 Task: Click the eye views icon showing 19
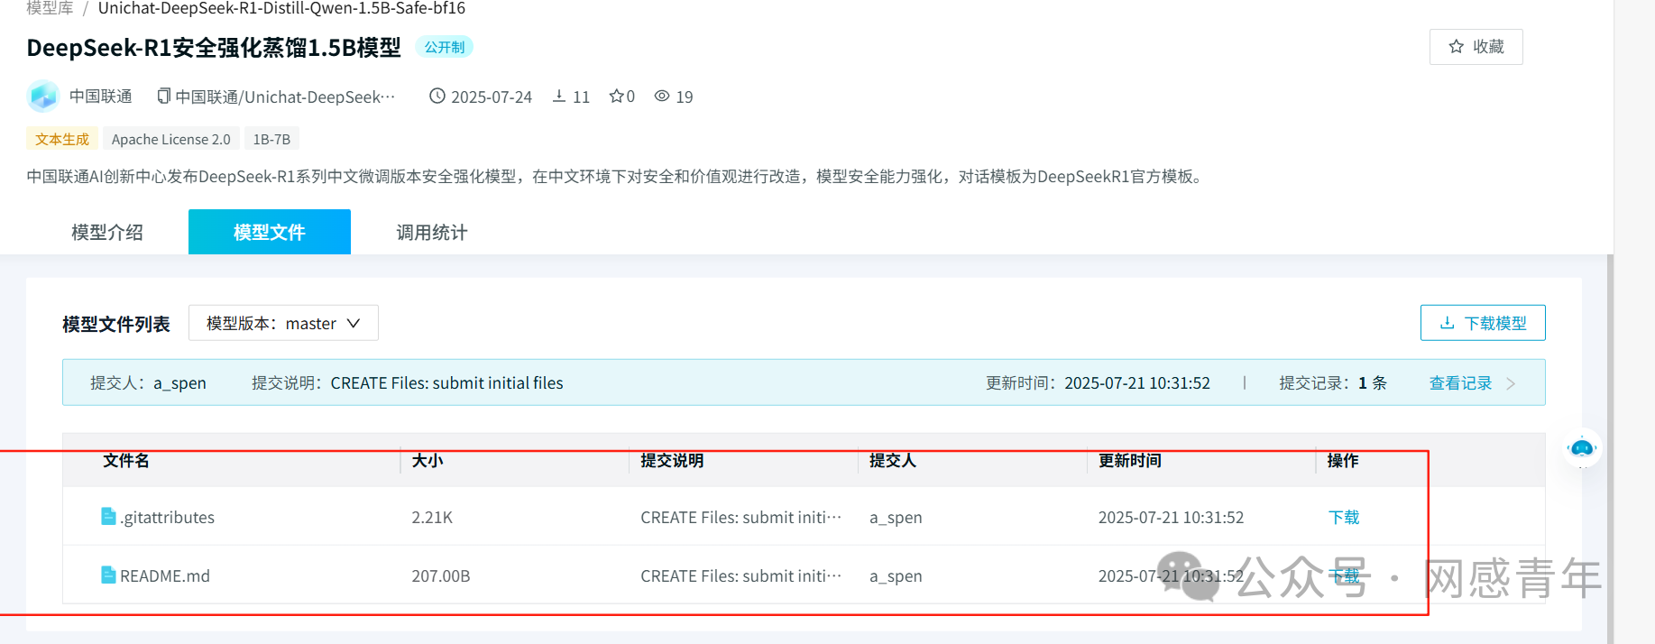662,96
